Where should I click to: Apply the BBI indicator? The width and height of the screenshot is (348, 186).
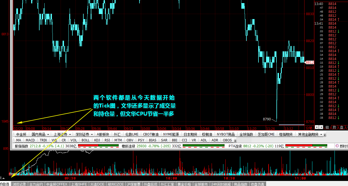175,140
